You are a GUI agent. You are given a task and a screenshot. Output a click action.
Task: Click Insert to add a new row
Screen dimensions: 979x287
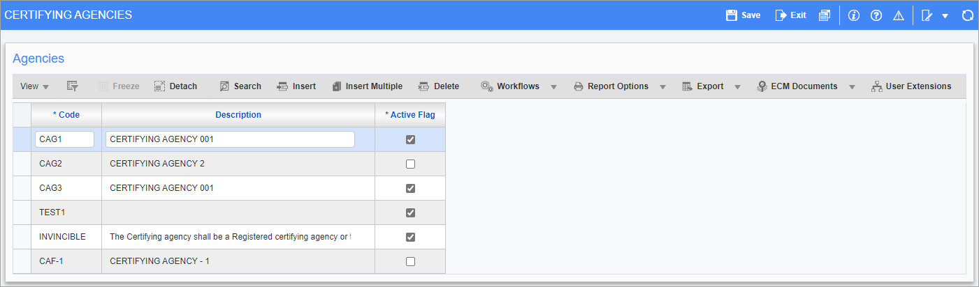pos(296,86)
